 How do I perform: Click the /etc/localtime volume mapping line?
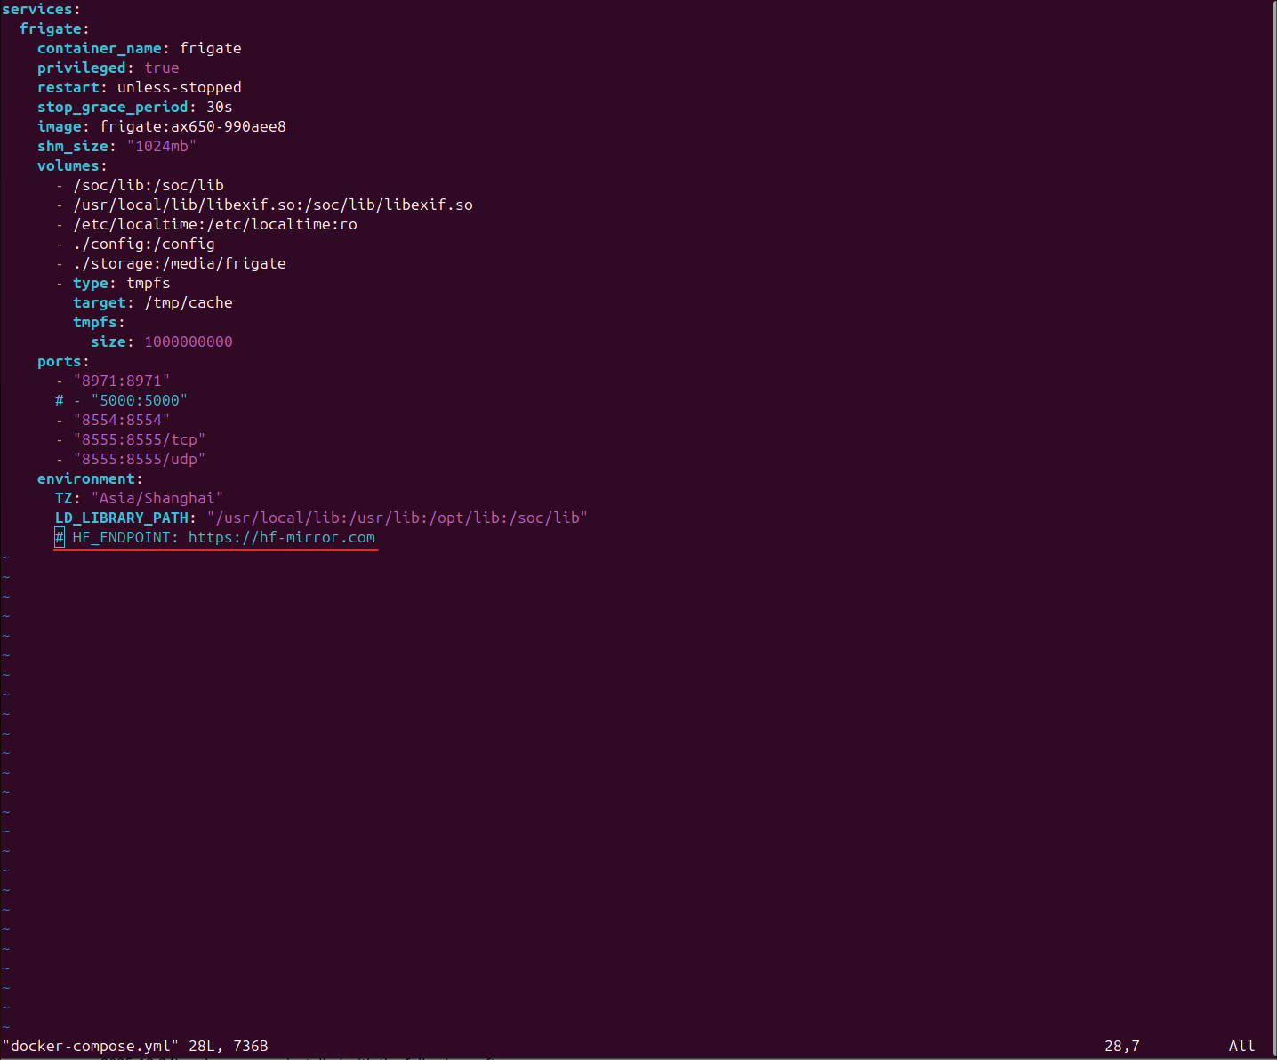pyautogui.click(x=214, y=225)
